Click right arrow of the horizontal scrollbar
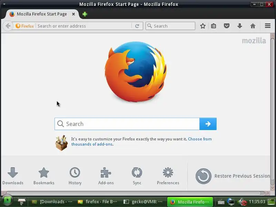Screen dimensions: 276x207 pos(268,193)
